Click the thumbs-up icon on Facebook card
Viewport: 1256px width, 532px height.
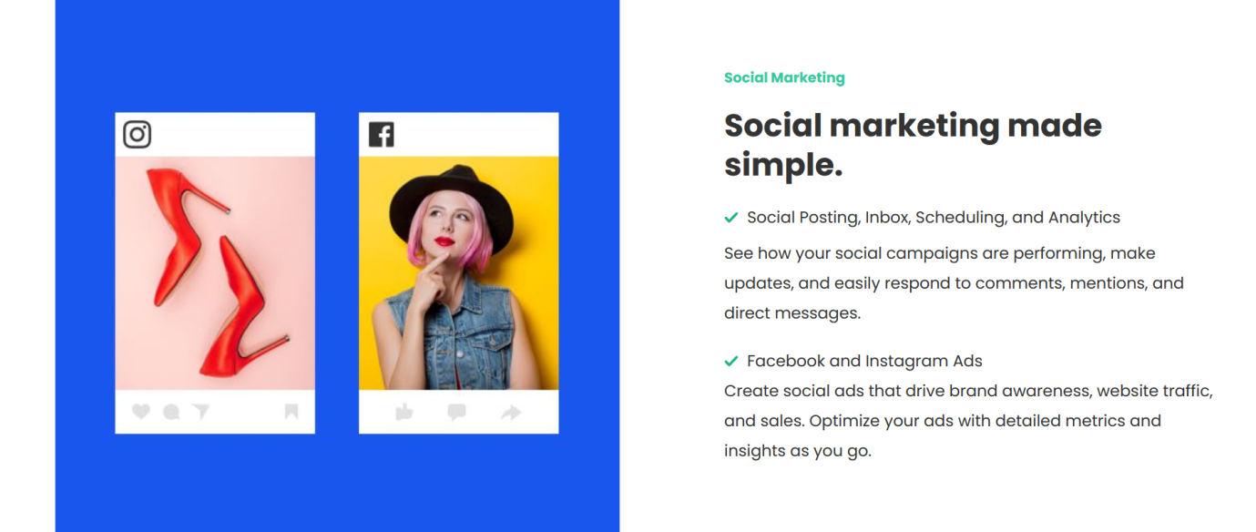click(404, 413)
